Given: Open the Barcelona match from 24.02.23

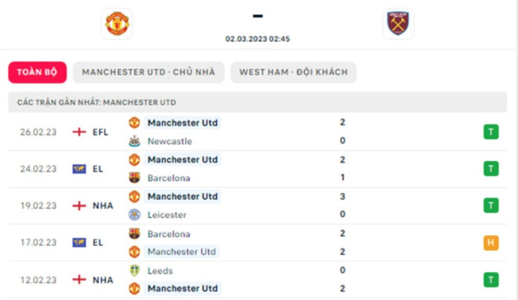Looking at the screenshot, I should [168, 178].
